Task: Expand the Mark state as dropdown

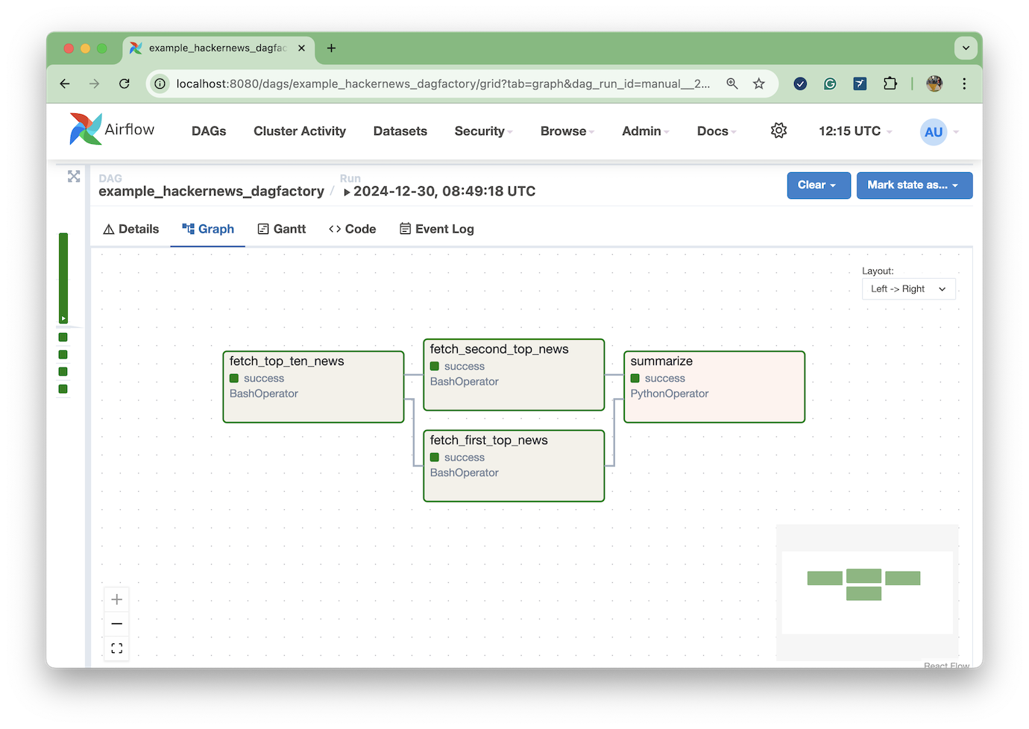Action: click(913, 186)
